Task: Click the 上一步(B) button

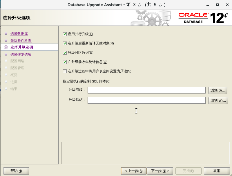Action: pyautogui.click(x=134, y=171)
